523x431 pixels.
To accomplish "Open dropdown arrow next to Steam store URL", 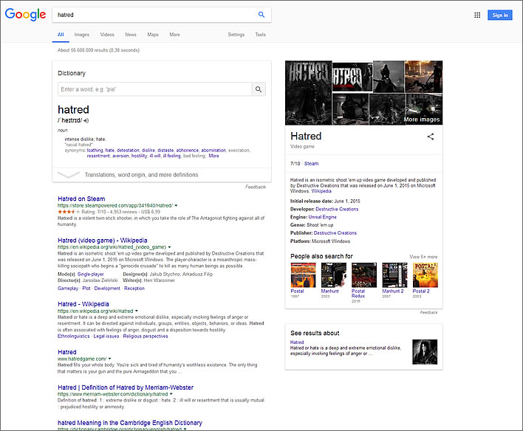I will click(x=176, y=206).
